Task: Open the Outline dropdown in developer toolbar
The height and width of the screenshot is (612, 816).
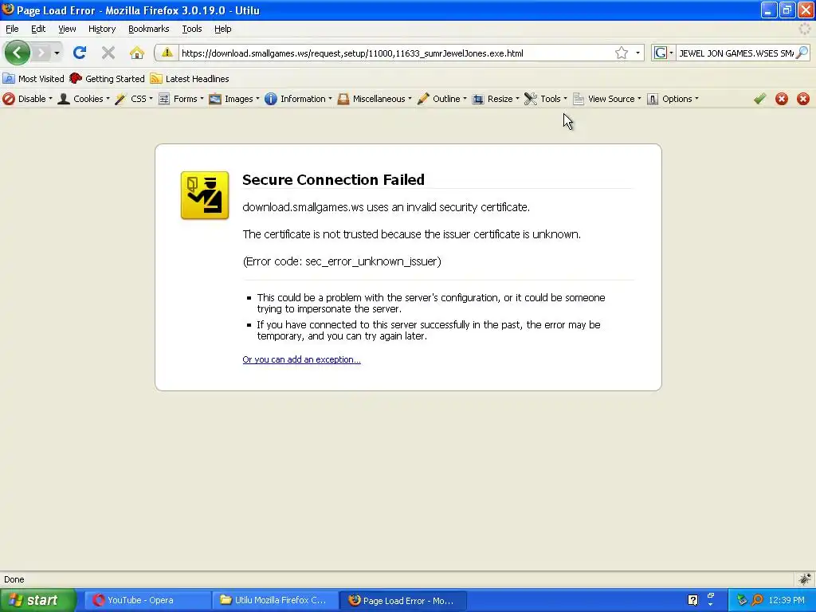Action: pos(441,99)
